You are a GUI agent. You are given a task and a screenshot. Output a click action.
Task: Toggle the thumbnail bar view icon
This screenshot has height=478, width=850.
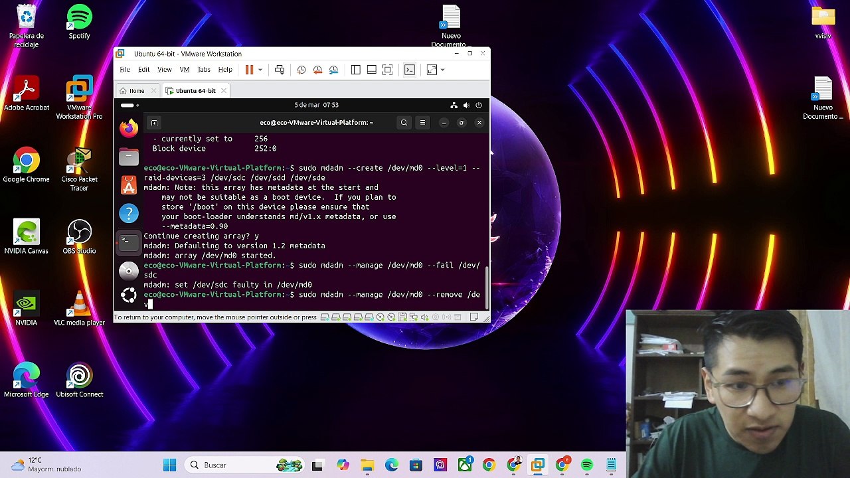[x=372, y=70]
